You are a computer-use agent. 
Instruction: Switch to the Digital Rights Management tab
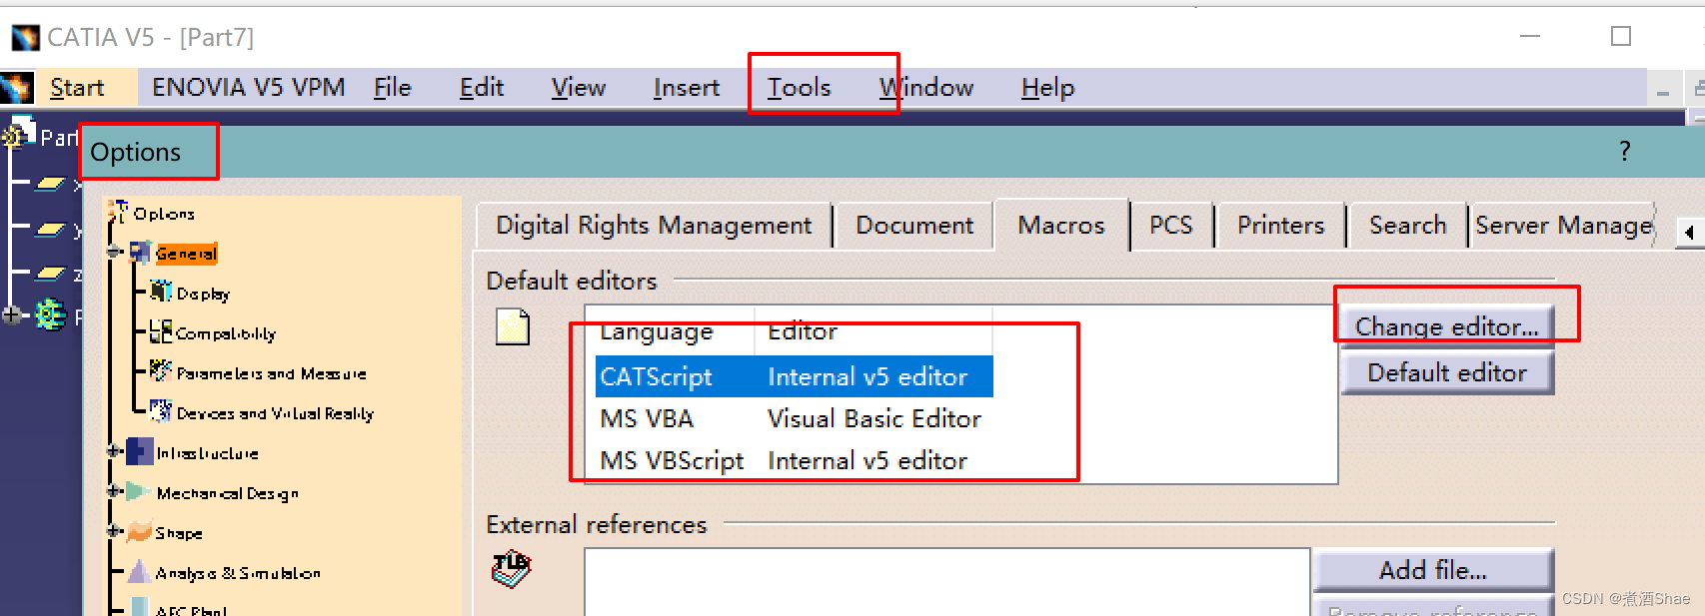(x=654, y=226)
